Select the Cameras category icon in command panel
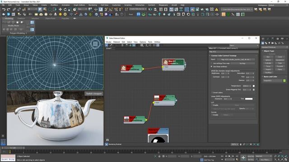 [273, 43]
